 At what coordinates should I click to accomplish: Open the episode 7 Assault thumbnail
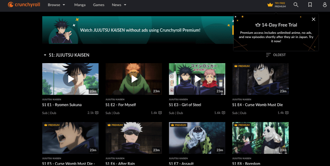(197, 138)
